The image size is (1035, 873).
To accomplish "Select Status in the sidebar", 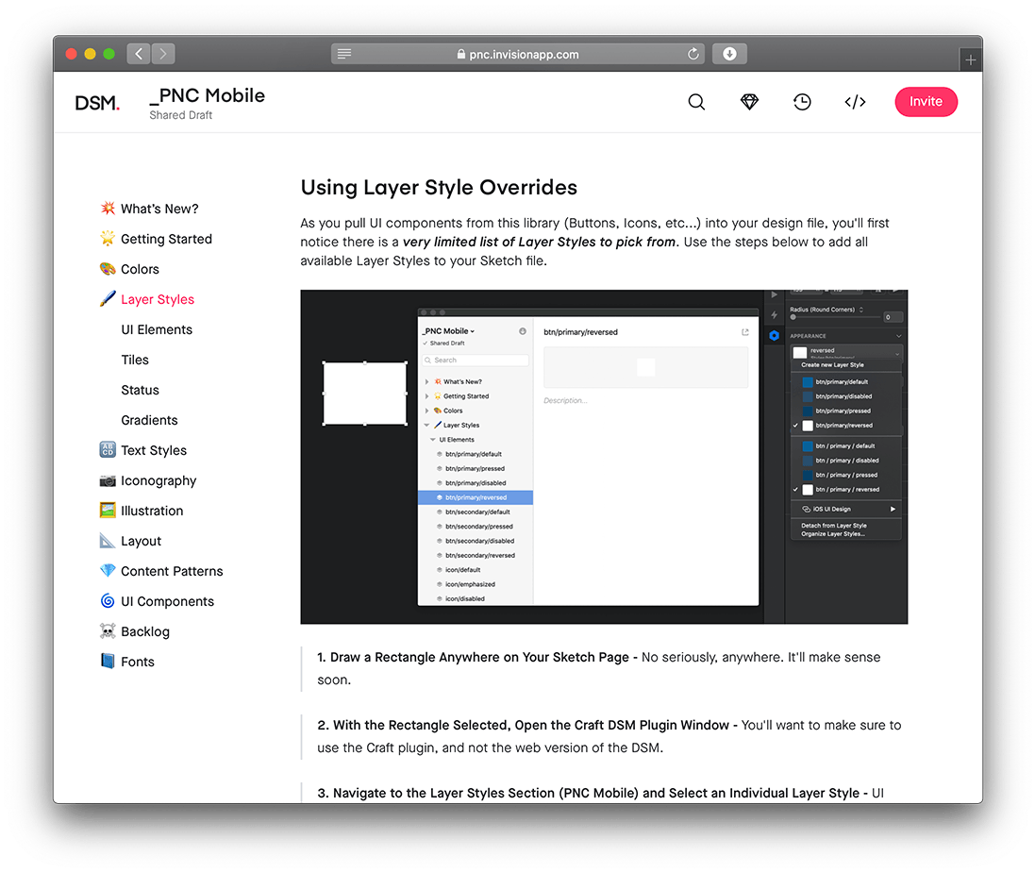I will click(140, 391).
